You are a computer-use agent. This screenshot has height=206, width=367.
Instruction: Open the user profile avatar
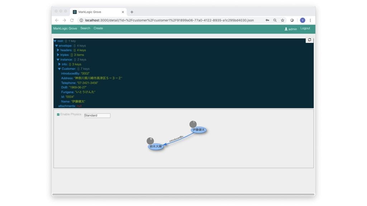pos(302,20)
